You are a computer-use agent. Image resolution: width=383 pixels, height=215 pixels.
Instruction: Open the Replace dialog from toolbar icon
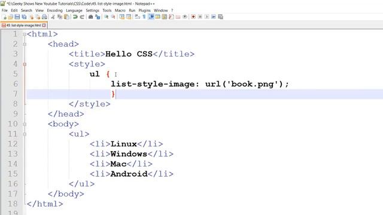point(98,17)
